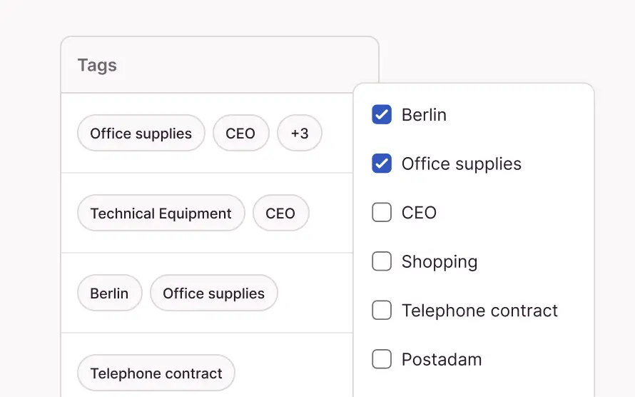Check the Telephone contract checkbox
The image size is (635, 397).
pyautogui.click(x=382, y=311)
